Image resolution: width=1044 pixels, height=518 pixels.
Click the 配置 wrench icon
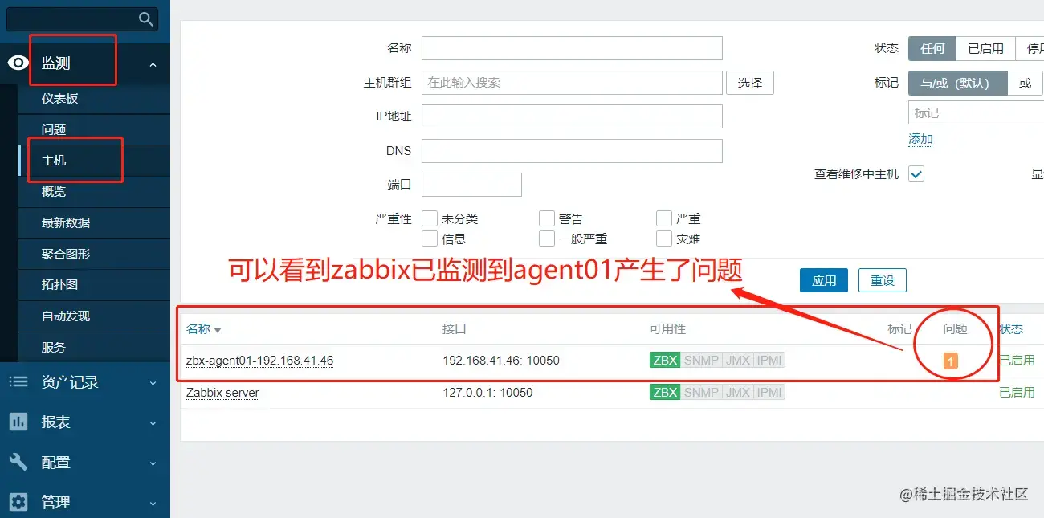[18, 462]
